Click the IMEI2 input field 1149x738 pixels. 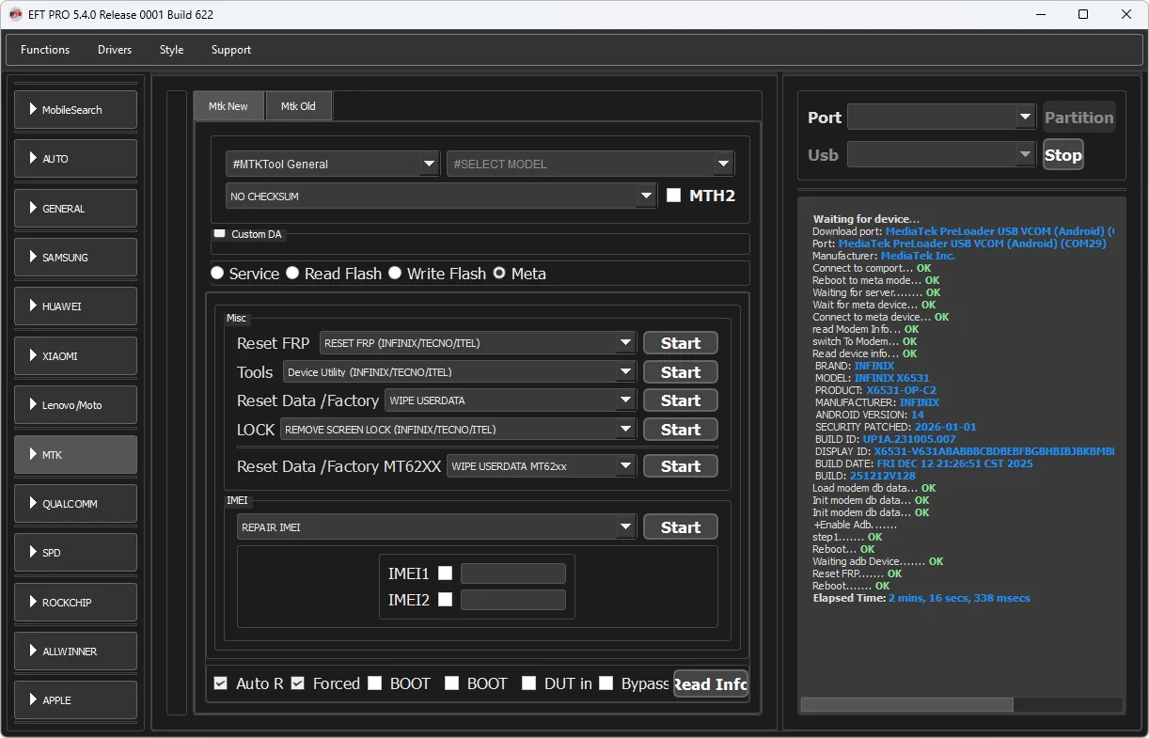pos(512,600)
